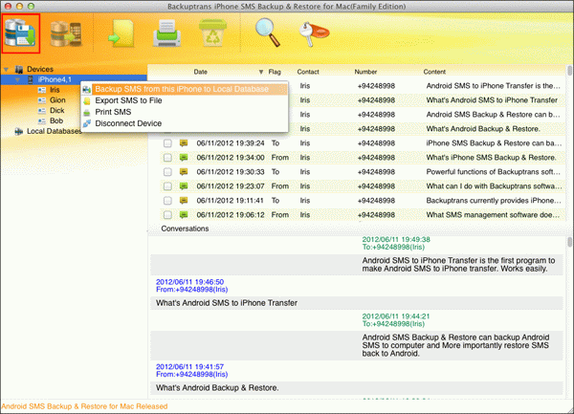The image size is (574, 414).
Task: Click the Export SMS to file toolbar icon
Action: pos(121,33)
